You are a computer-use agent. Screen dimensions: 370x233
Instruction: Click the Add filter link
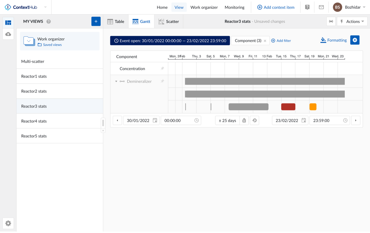pos(281,41)
